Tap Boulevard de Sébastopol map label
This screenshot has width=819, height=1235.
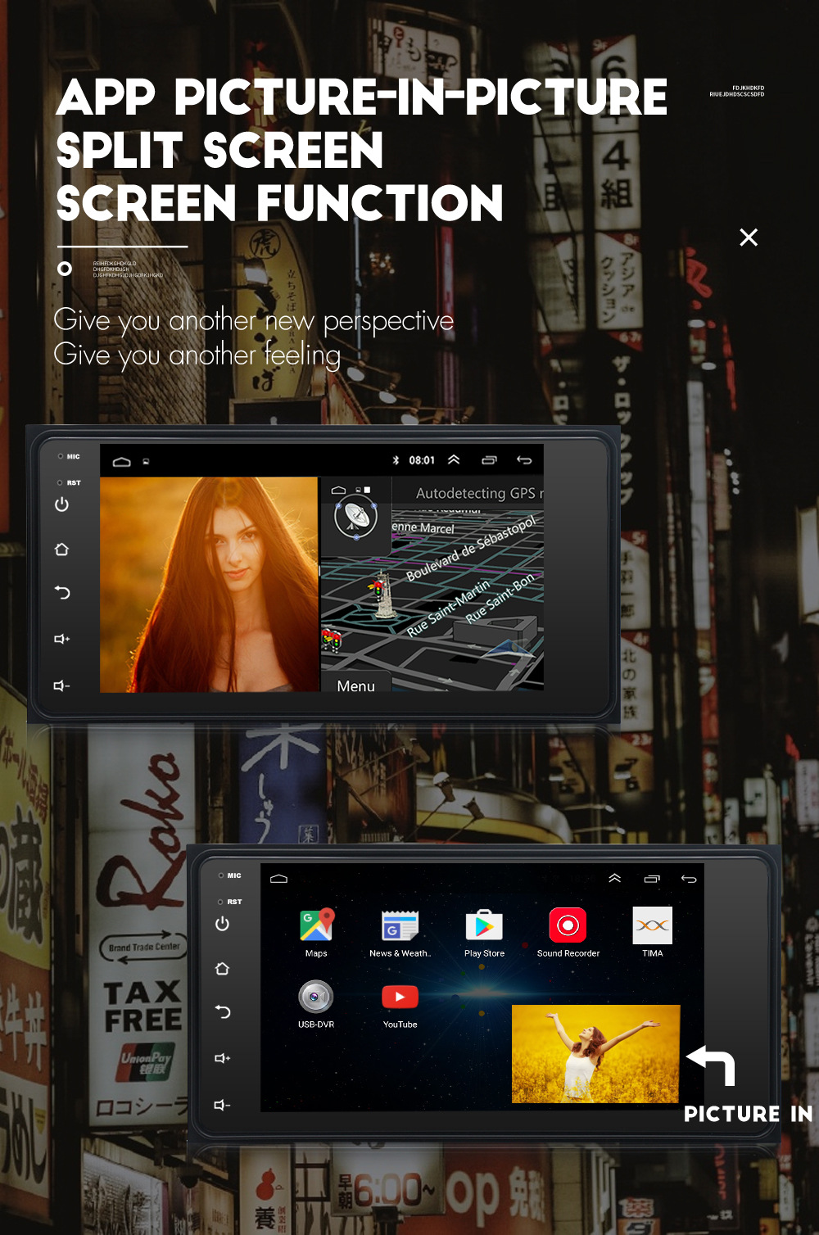(x=472, y=548)
